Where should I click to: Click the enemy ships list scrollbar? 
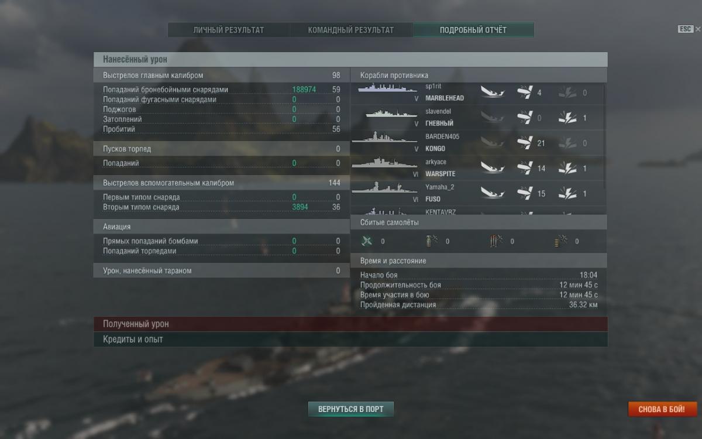pyautogui.click(x=605, y=136)
